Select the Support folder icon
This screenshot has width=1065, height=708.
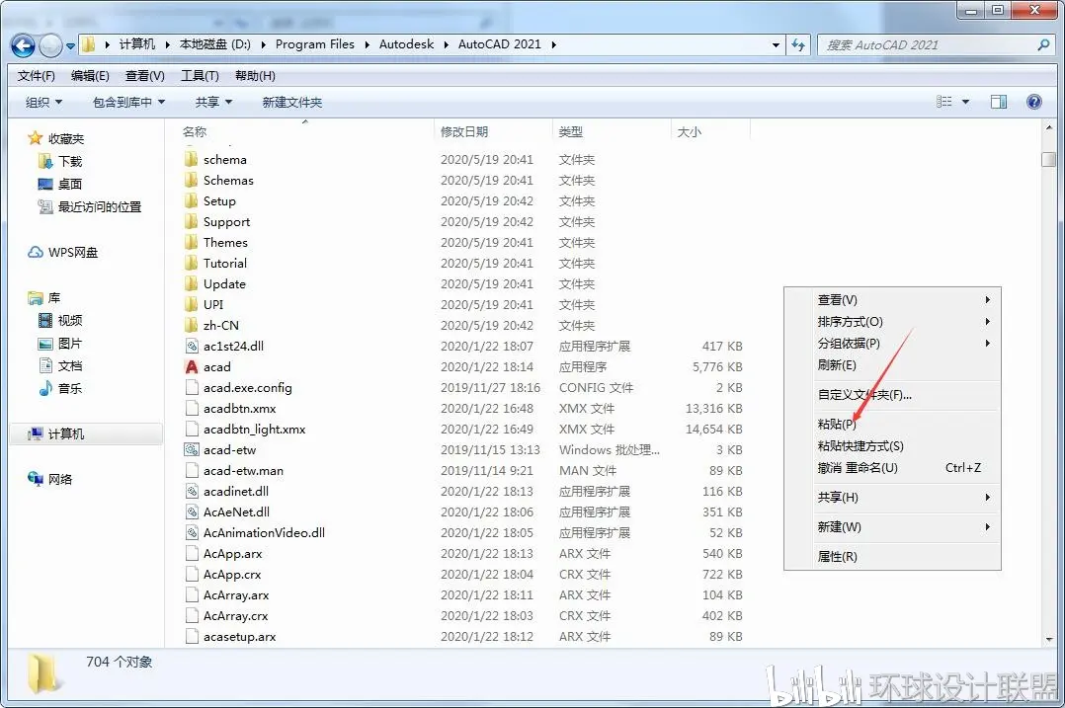click(192, 222)
